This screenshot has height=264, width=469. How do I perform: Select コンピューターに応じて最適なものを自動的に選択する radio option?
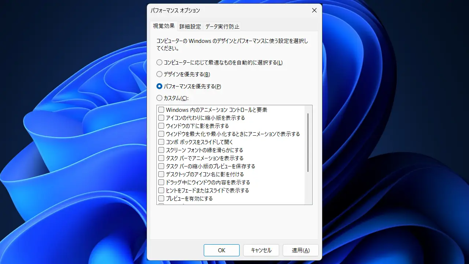(159, 62)
